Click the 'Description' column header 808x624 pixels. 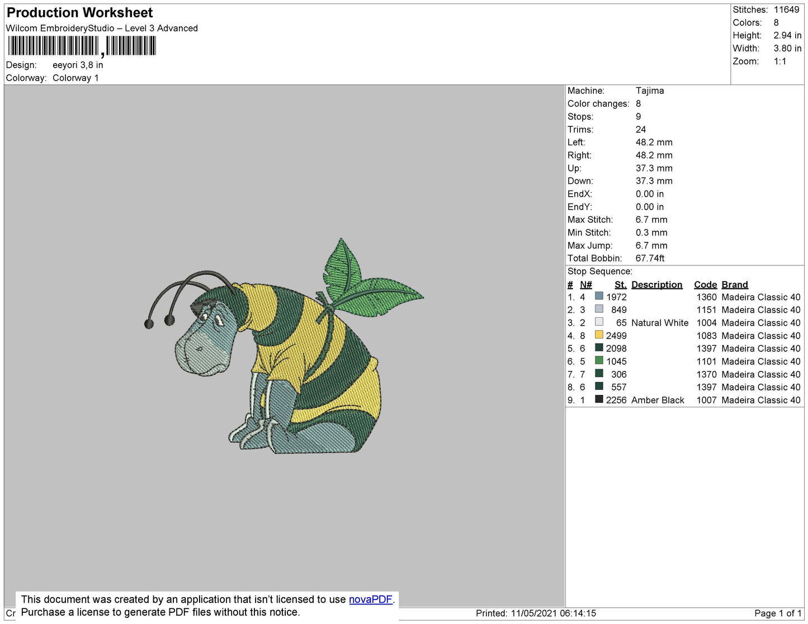[657, 285]
